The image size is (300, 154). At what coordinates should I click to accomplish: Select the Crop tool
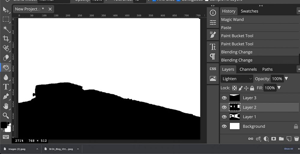point(6,38)
